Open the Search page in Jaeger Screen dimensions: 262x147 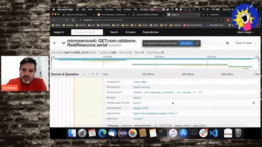pyautogui.click(x=114, y=32)
